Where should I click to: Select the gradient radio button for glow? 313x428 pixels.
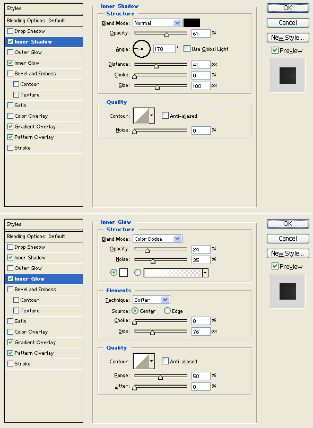[137, 272]
